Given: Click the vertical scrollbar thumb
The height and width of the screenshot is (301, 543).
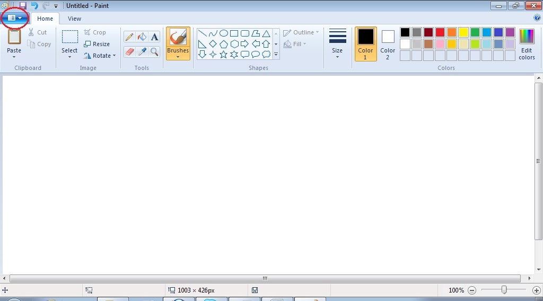Looking at the screenshot, I should [x=539, y=161].
